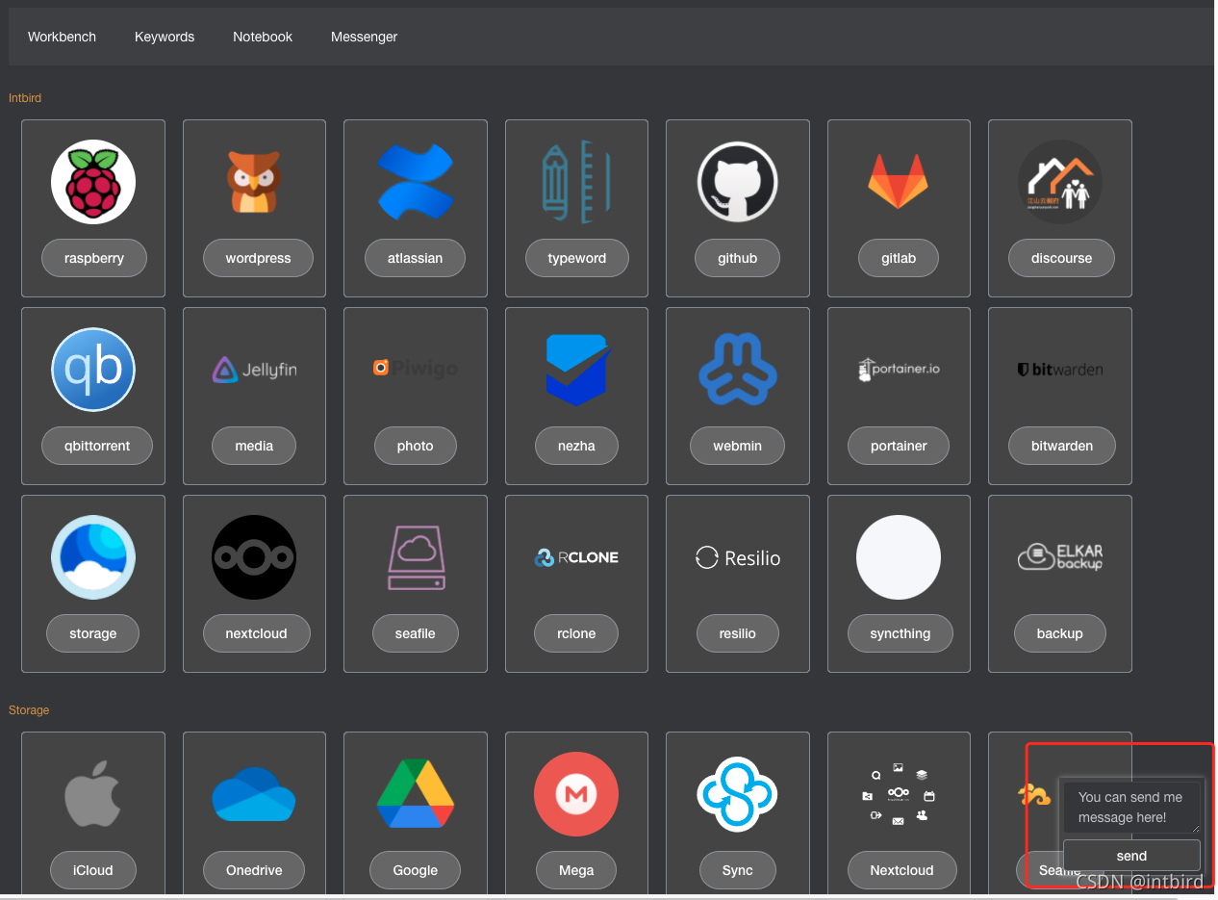
Task: Click the message text area
Action: tap(1131, 808)
